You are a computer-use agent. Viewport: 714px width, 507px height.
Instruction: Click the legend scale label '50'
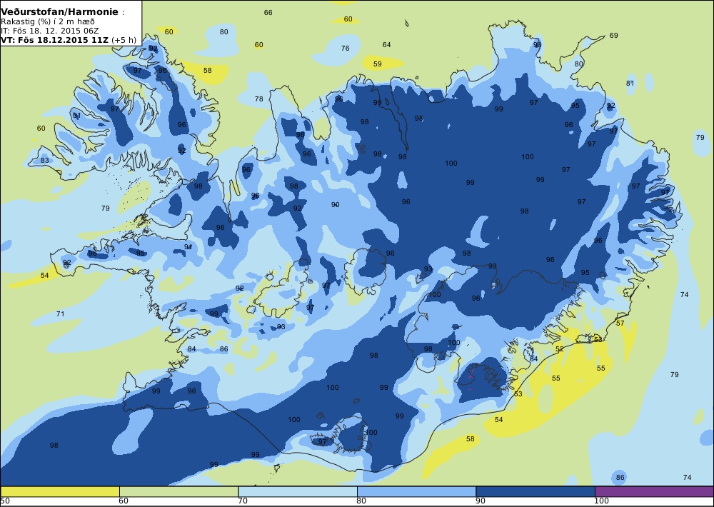(x=4, y=501)
